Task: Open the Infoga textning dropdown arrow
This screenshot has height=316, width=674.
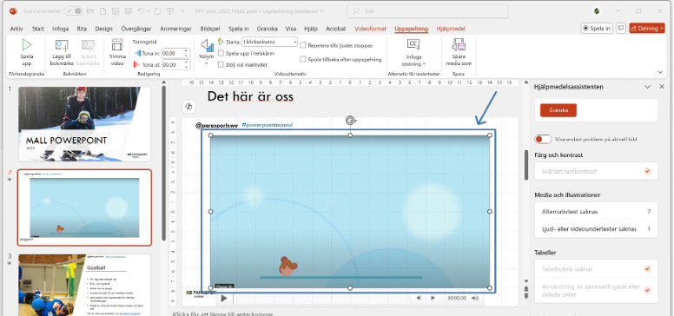Action: tap(424, 64)
